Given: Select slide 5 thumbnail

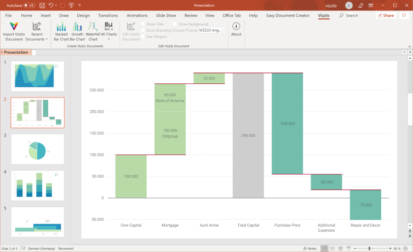Looking at the screenshot, I should pyautogui.click(x=37, y=222).
